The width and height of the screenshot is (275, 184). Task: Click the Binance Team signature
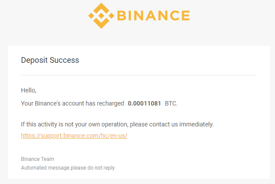(x=38, y=159)
